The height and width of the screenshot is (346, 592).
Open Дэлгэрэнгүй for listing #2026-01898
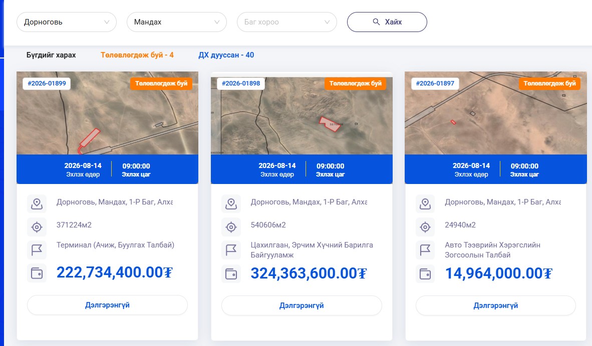(x=302, y=305)
